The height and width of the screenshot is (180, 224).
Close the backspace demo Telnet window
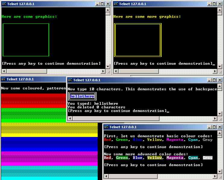[220, 80]
